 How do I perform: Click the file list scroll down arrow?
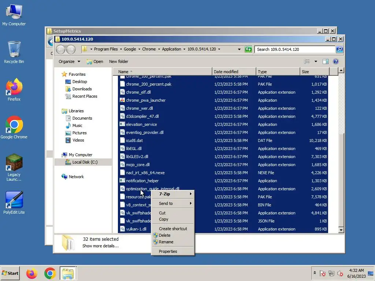(341, 230)
